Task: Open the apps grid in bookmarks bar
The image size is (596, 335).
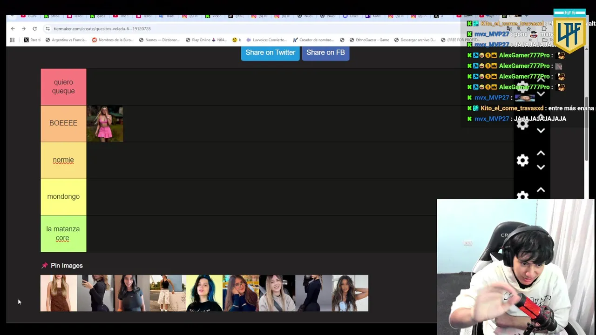Action: [x=12, y=40]
